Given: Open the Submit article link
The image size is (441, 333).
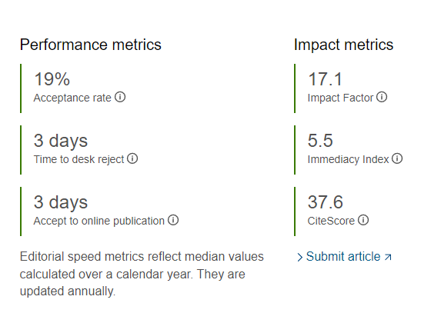Looking at the screenshot, I should [x=343, y=257].
